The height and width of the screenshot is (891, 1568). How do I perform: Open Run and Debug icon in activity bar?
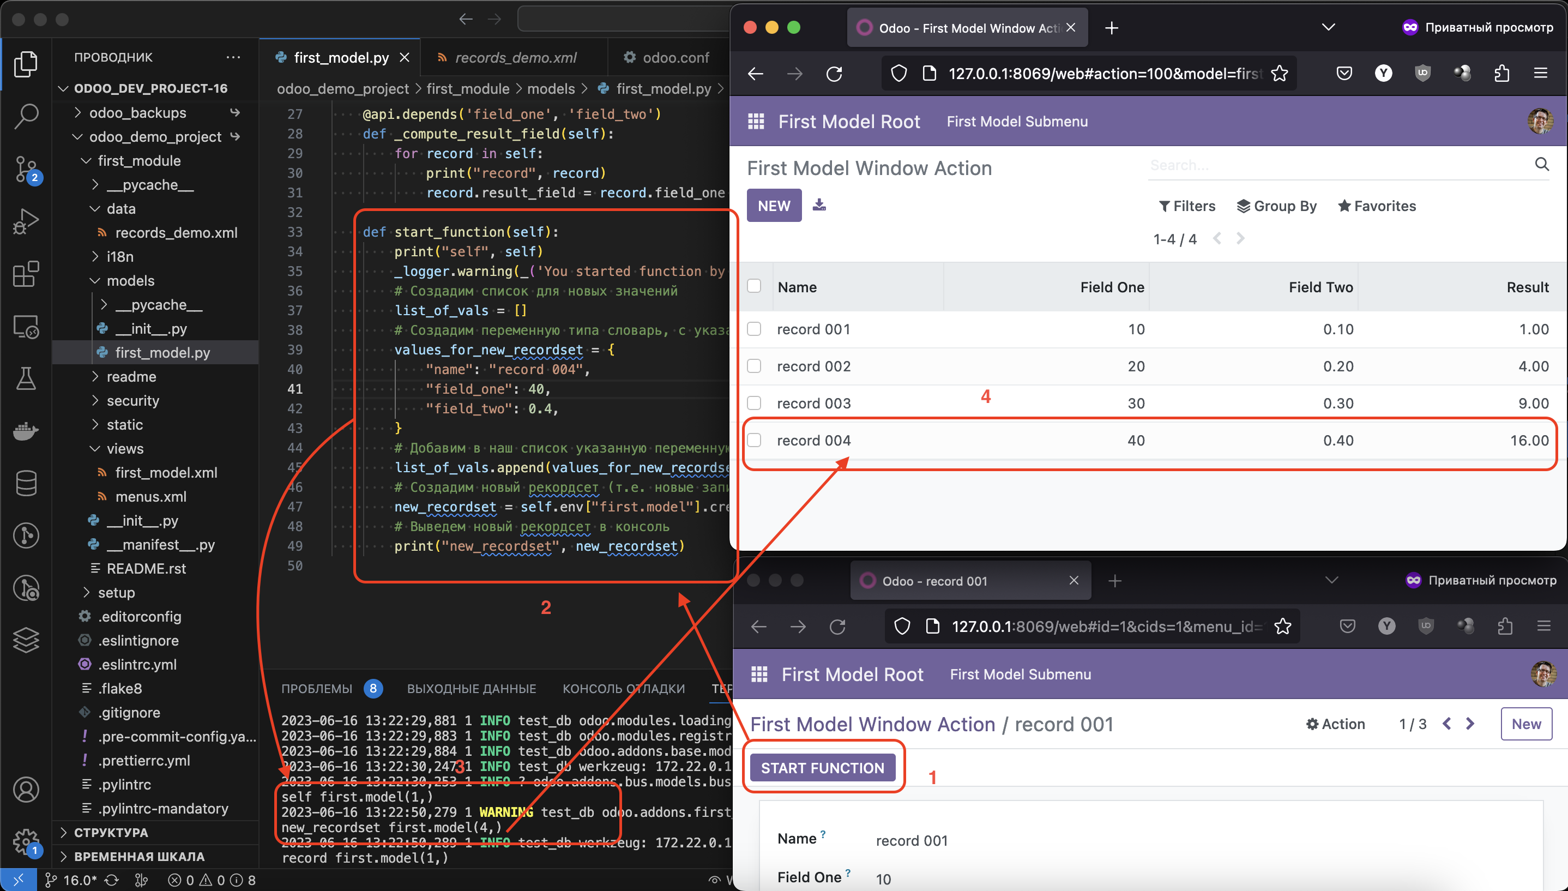[26, 221]
